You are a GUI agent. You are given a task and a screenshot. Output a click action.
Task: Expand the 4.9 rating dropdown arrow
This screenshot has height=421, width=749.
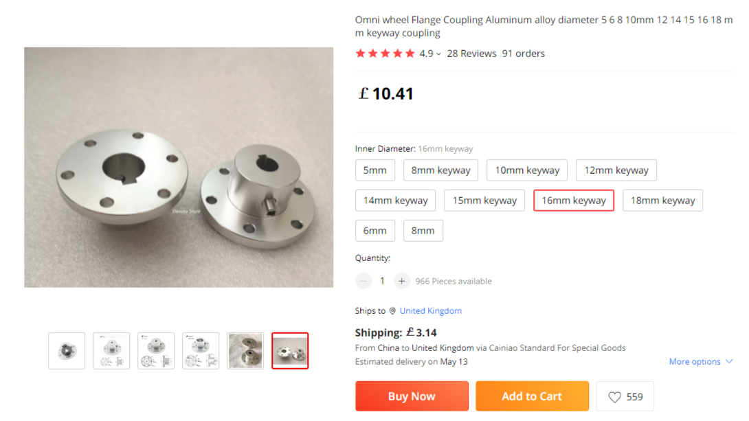[438, 54]
